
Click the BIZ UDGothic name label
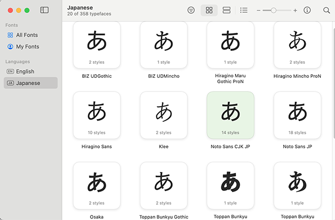(97, 76)
